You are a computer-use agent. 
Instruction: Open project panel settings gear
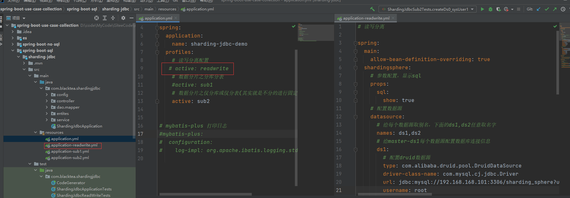(123, 18)
